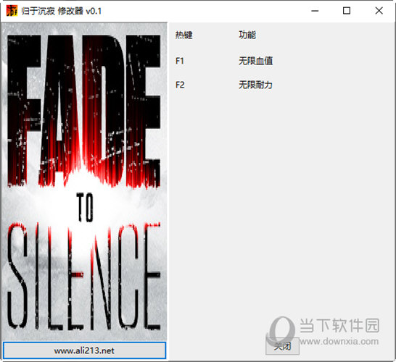
Task: Click the 归于沉寂 修改器 v0.1 title text
Action: [x=62, y=11]
